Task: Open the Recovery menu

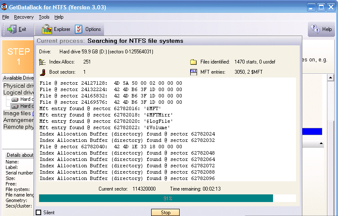Action: [23, 17]
